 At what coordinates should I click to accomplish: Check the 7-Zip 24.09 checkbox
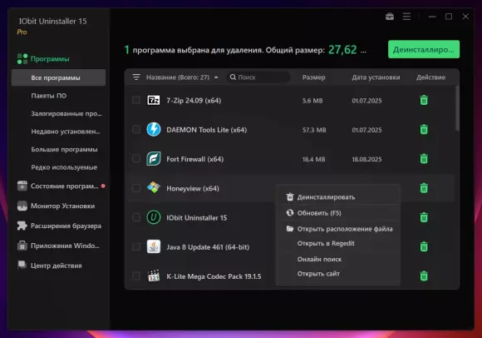[x=136, y=100]
